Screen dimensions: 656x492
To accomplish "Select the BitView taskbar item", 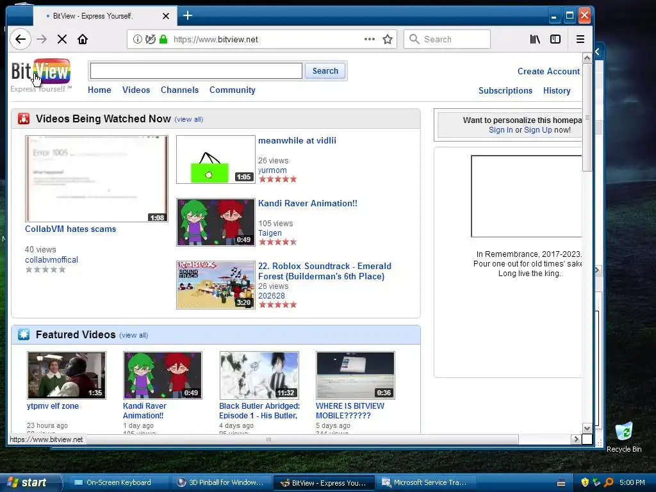I will click(x=323, y=482).
